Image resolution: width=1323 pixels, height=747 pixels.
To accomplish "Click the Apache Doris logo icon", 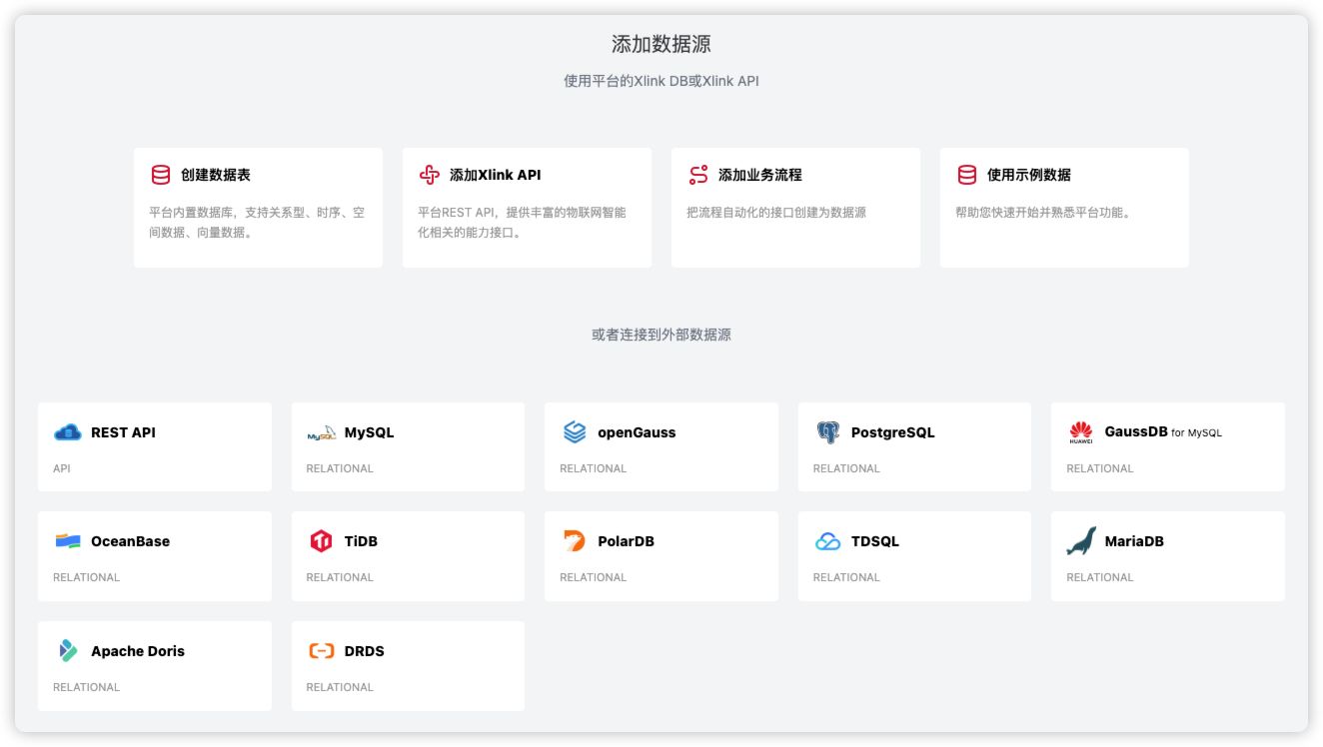I will pos(67,651).
